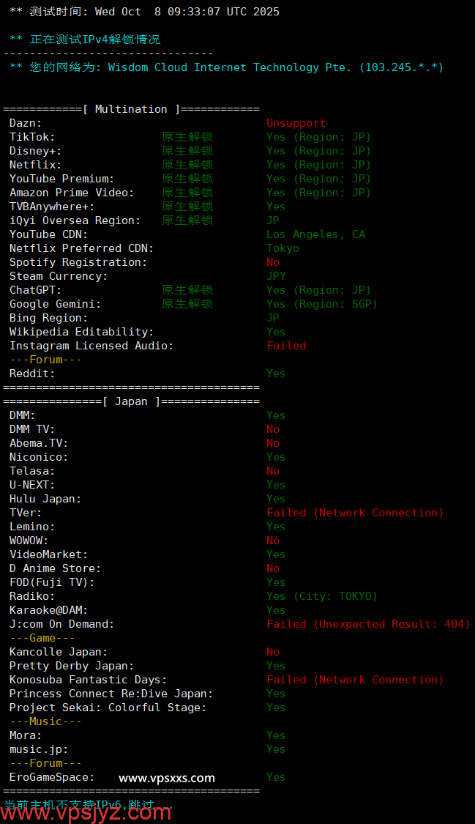
Task: Click the red Unsupport result for Dazn
Action: click(296, 123)
